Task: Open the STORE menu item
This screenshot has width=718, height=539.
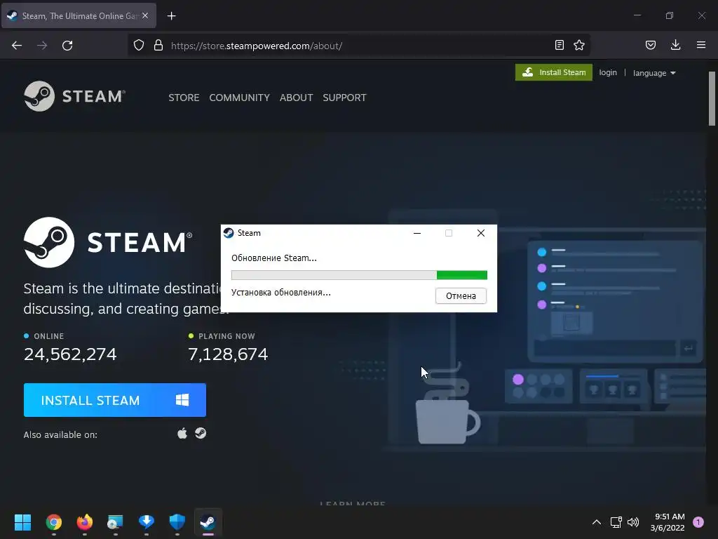Action: pos(184,98)
